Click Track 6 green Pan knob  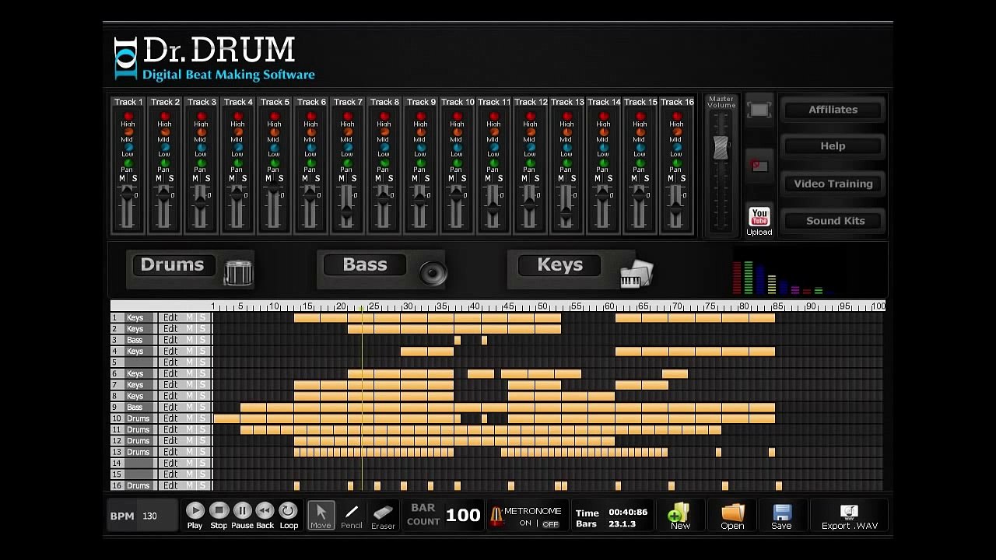[310, 163]
